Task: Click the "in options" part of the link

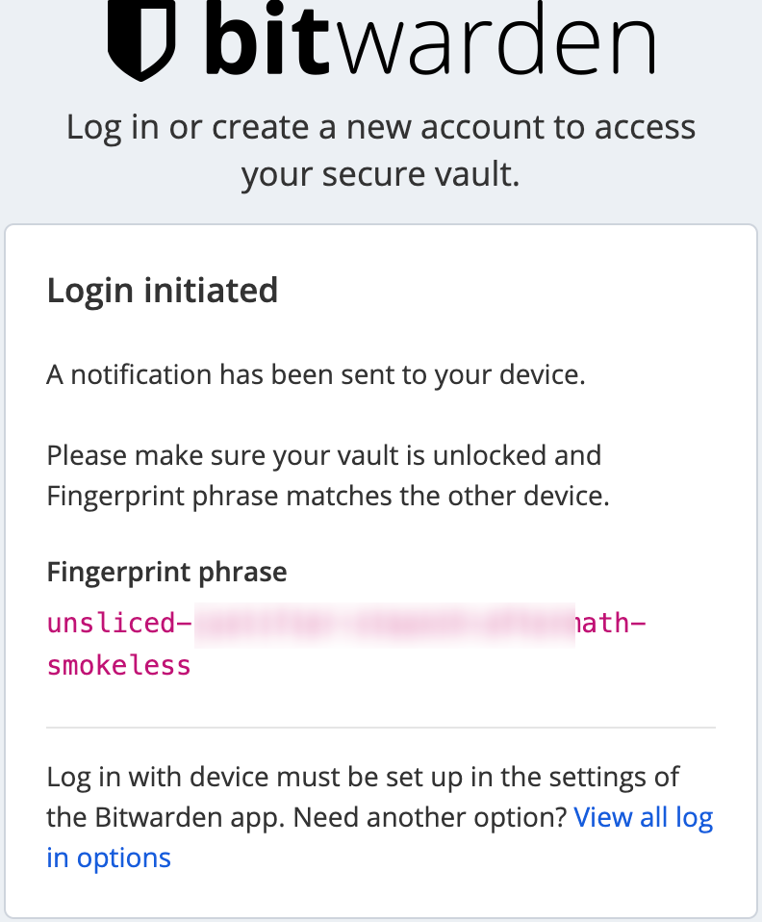Action: (x=109, y=858)
